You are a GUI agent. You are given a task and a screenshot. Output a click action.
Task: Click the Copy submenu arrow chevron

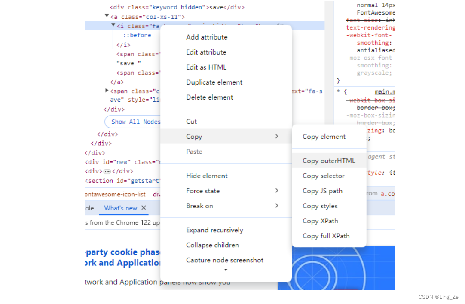[277, 136]
